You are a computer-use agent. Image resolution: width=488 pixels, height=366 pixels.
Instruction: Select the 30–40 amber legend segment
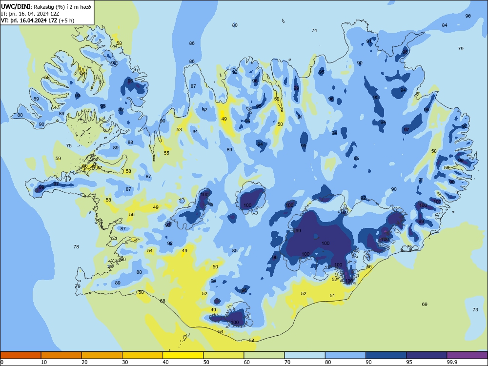(x=142, y=355)
